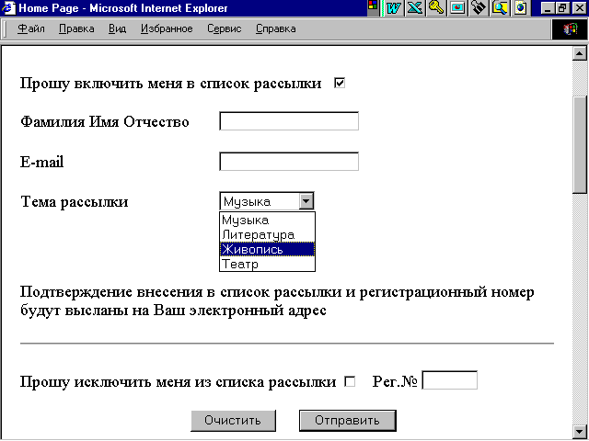This screenshot has height=441, width=589.
Task: Click the globe document icon in shortcut bar
Action: 521,8
